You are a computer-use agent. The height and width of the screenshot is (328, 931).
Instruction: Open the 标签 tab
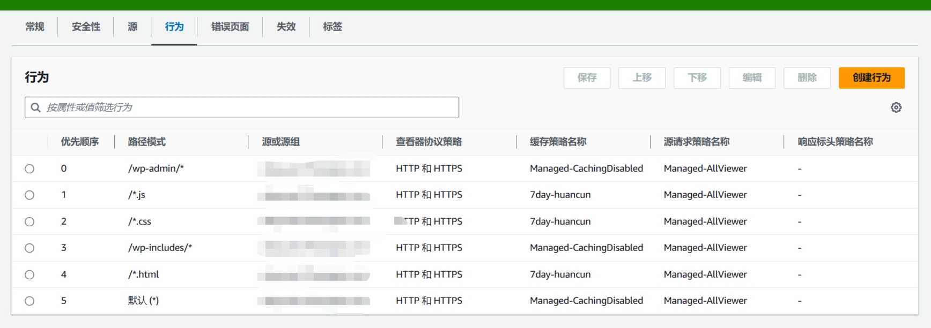pos(332,27)
